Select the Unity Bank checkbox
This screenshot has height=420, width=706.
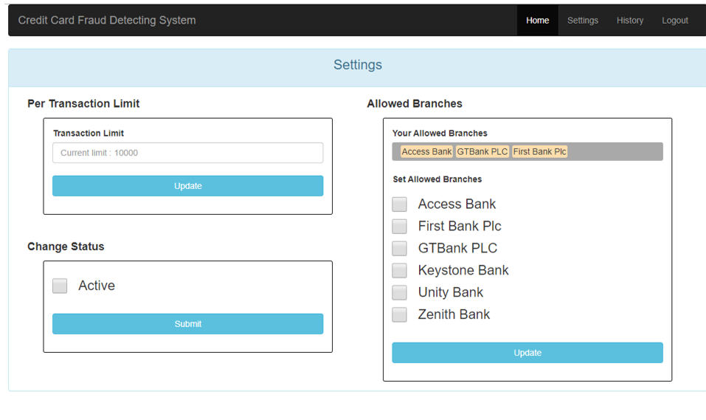(x=399, y=292)
